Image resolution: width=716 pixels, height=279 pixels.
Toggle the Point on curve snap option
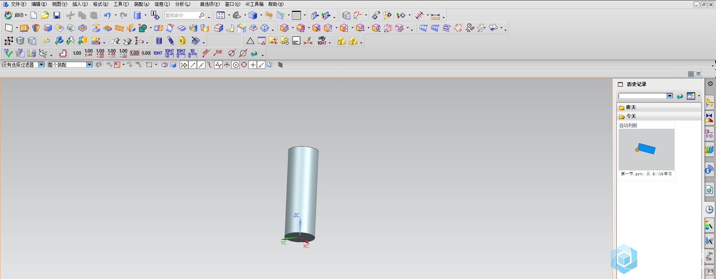(x=261, y=65)
